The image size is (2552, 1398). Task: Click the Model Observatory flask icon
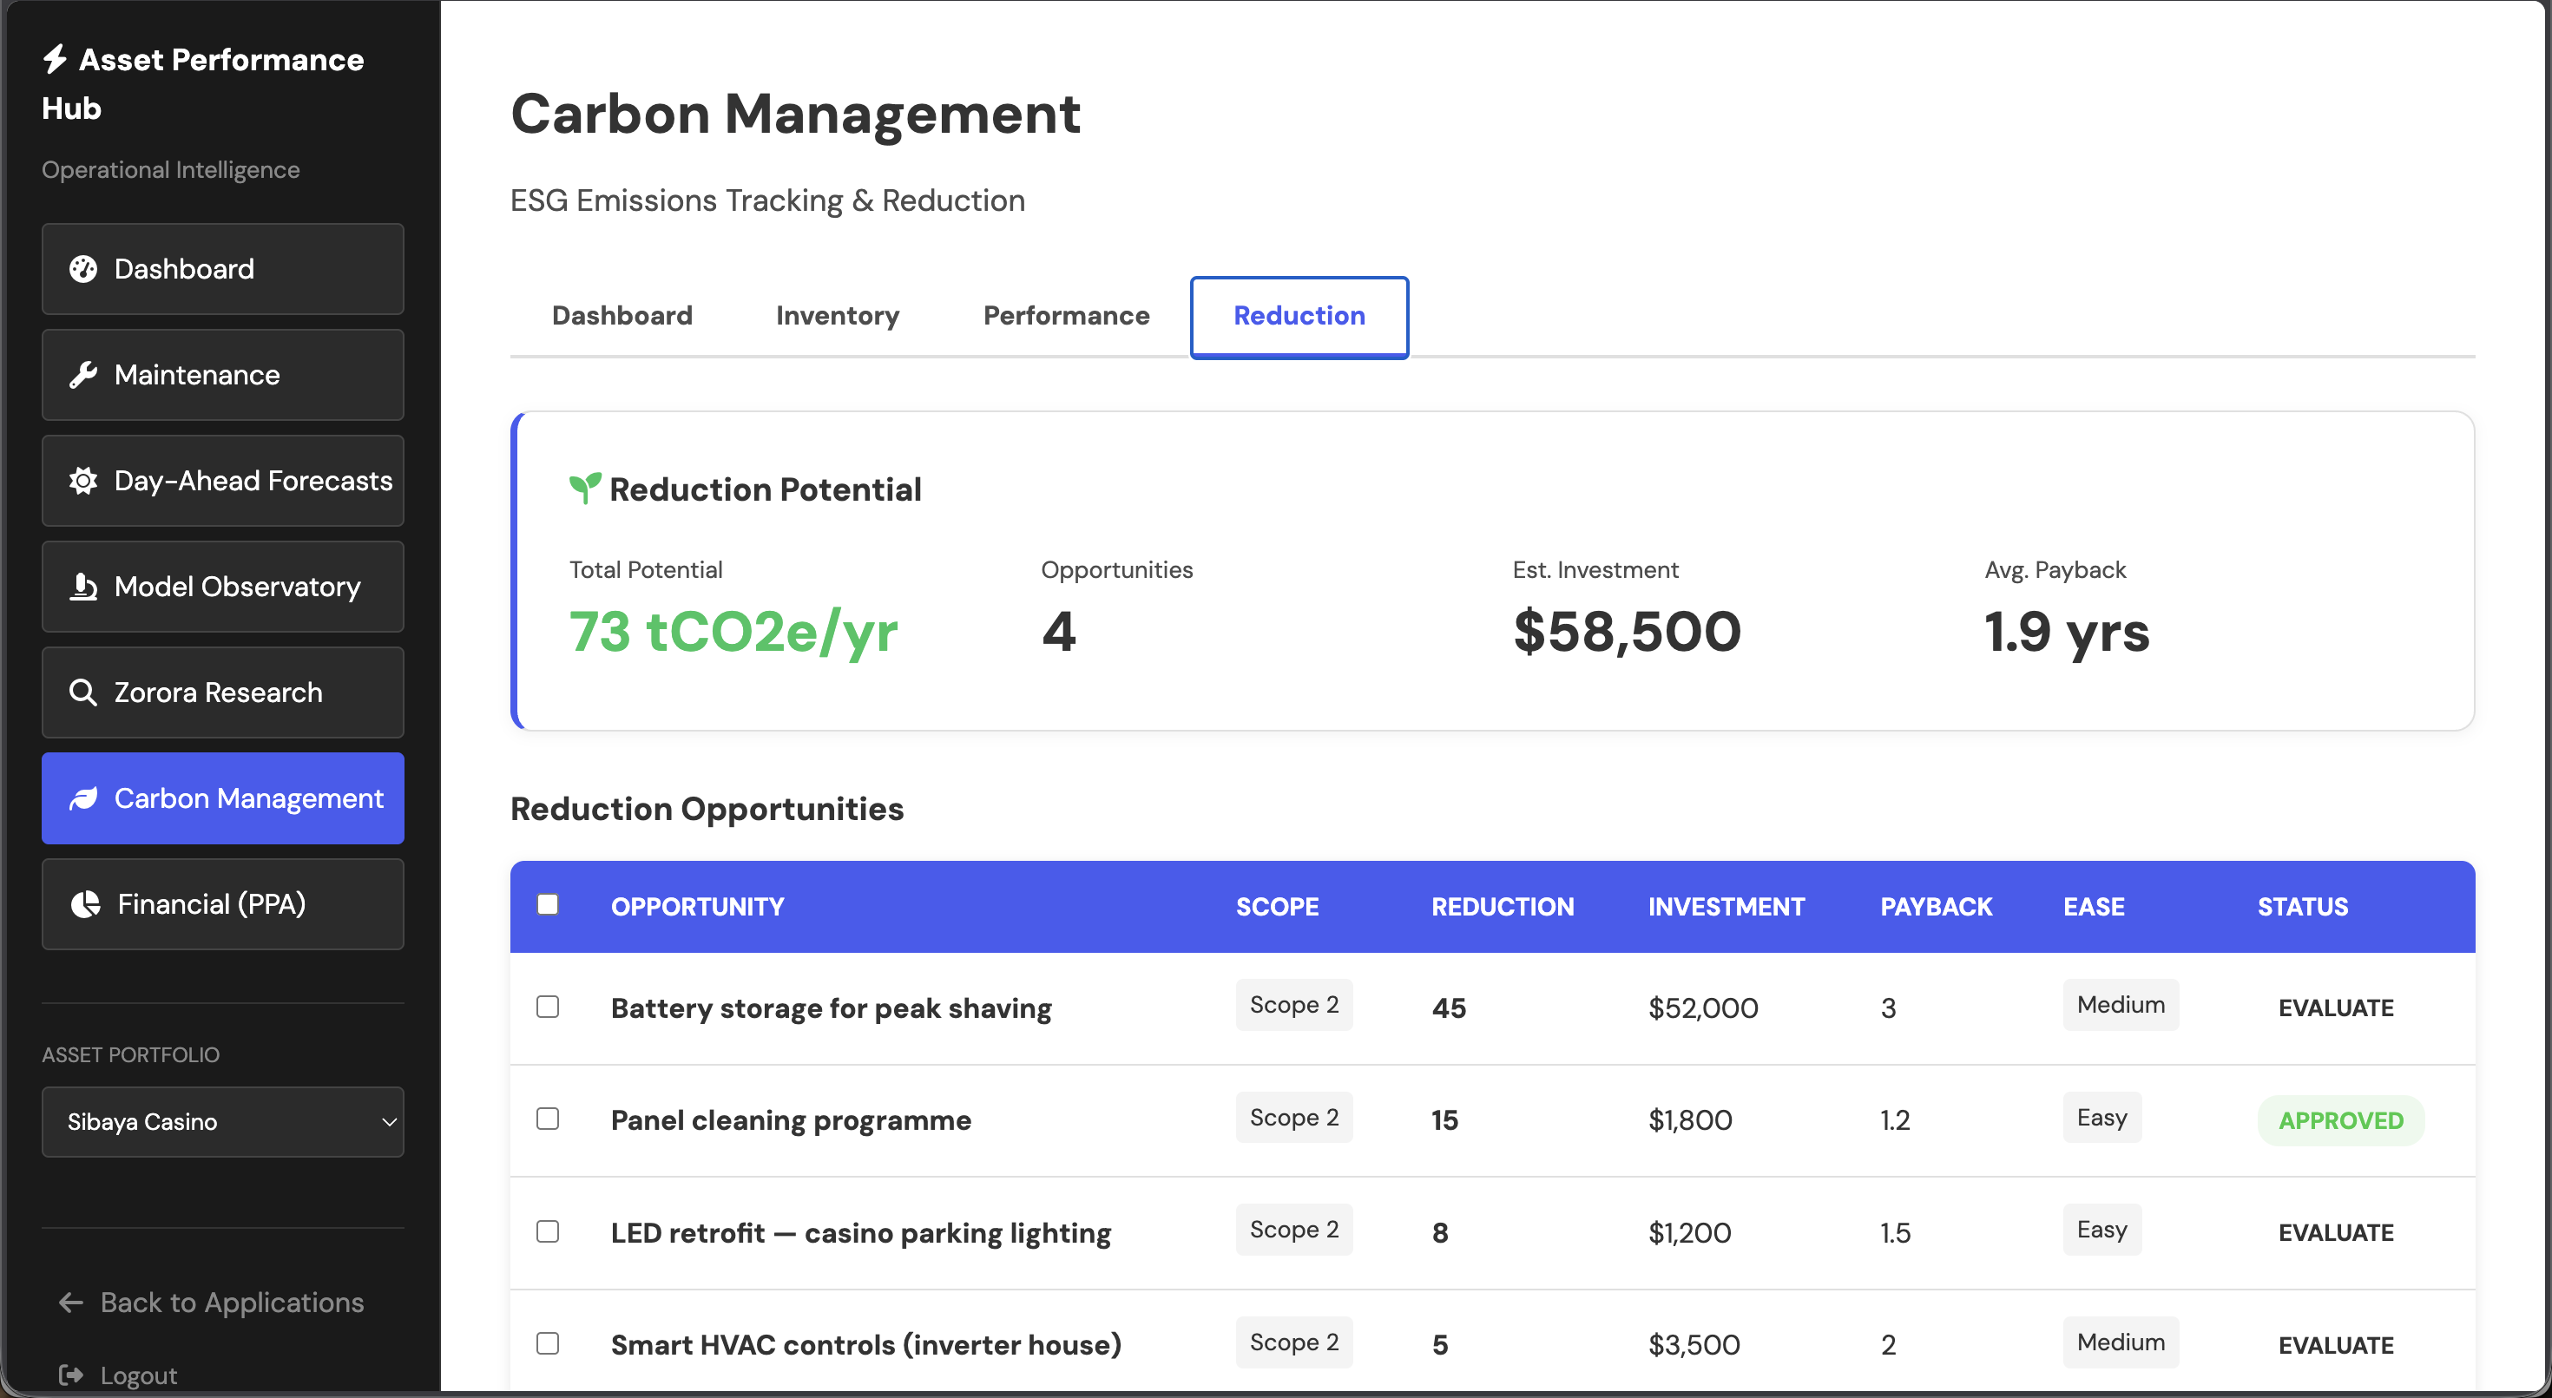click(84, 586)
